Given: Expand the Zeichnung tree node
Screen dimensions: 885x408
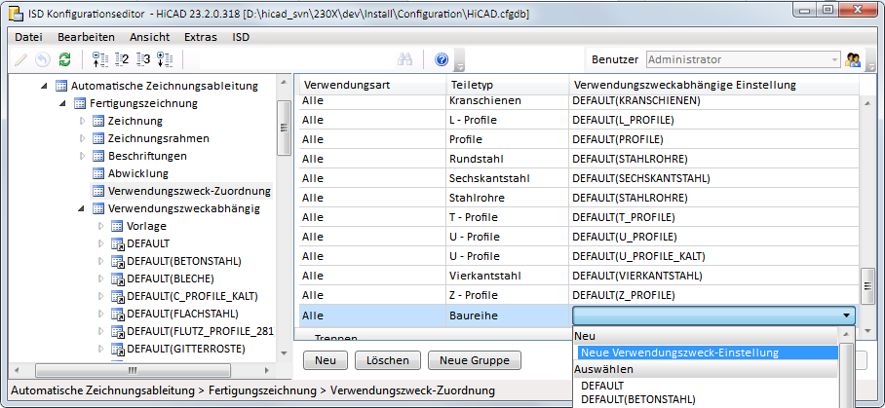Looking at the screenshot, I should (83, 121).
